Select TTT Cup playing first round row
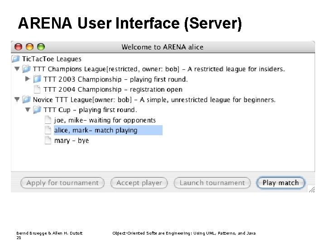The image size is (326, 245). pyautogui.click(x=90, y=110)
